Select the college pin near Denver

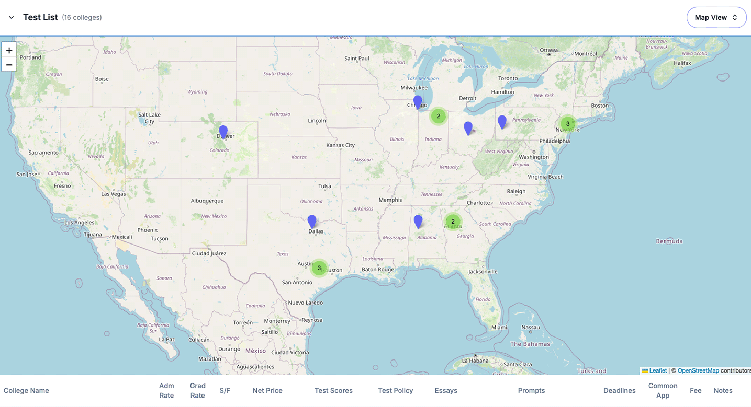(x=223, y=132)
